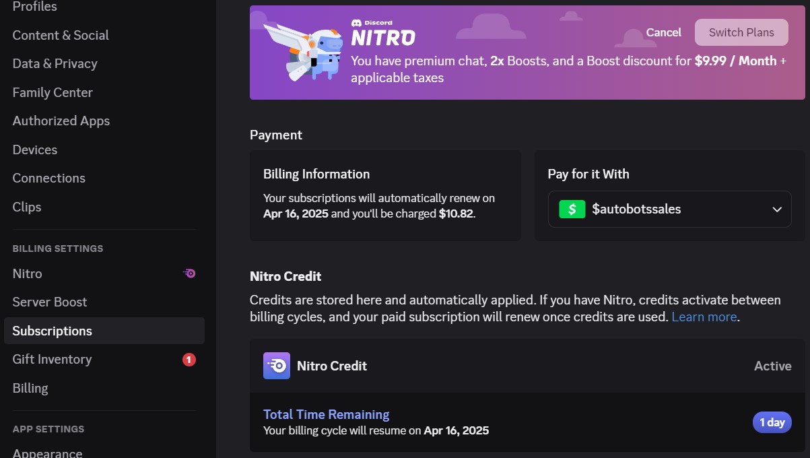Open the $autobotssales payment source selector
The width and height of the screenshot is (810, 458).
click(x=669, y=209)
